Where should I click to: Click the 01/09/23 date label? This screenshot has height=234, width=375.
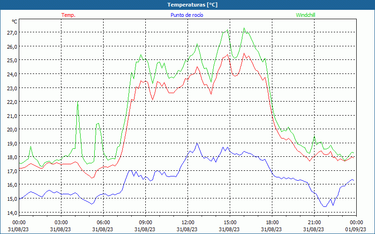(355, 229)
